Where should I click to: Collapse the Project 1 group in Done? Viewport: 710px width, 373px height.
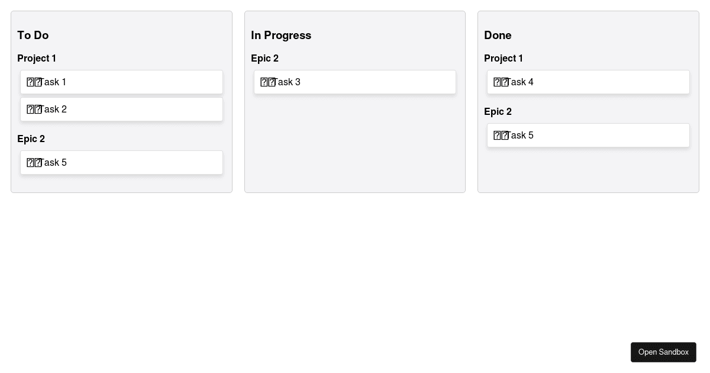point(504,59)
